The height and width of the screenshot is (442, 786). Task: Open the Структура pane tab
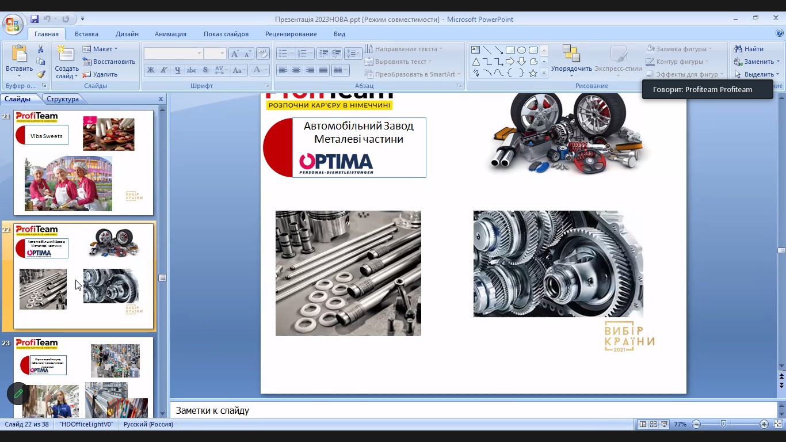(x=63, y=99)
